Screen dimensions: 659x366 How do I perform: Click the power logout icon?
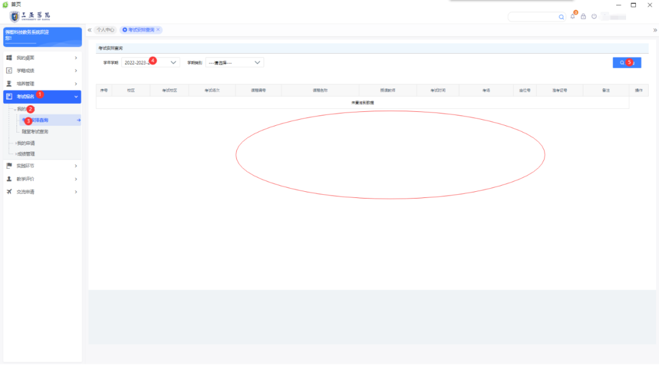594,16
